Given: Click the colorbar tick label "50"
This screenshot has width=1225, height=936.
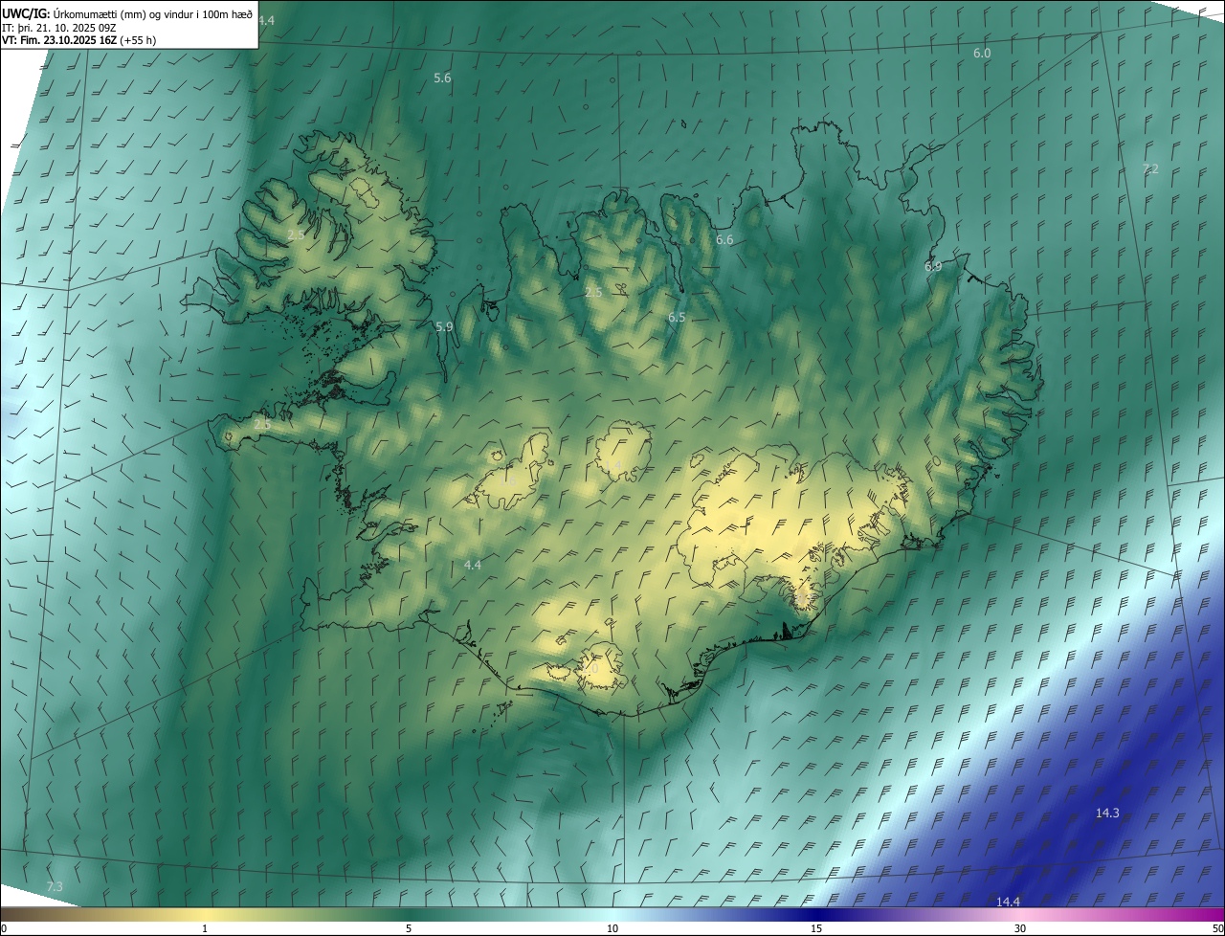Looking at the screenshot, I should [x=1217, y=928].
